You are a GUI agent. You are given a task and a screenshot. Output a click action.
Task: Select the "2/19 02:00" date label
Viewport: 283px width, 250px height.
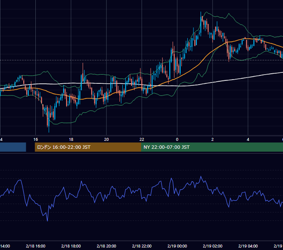point(212,246)
